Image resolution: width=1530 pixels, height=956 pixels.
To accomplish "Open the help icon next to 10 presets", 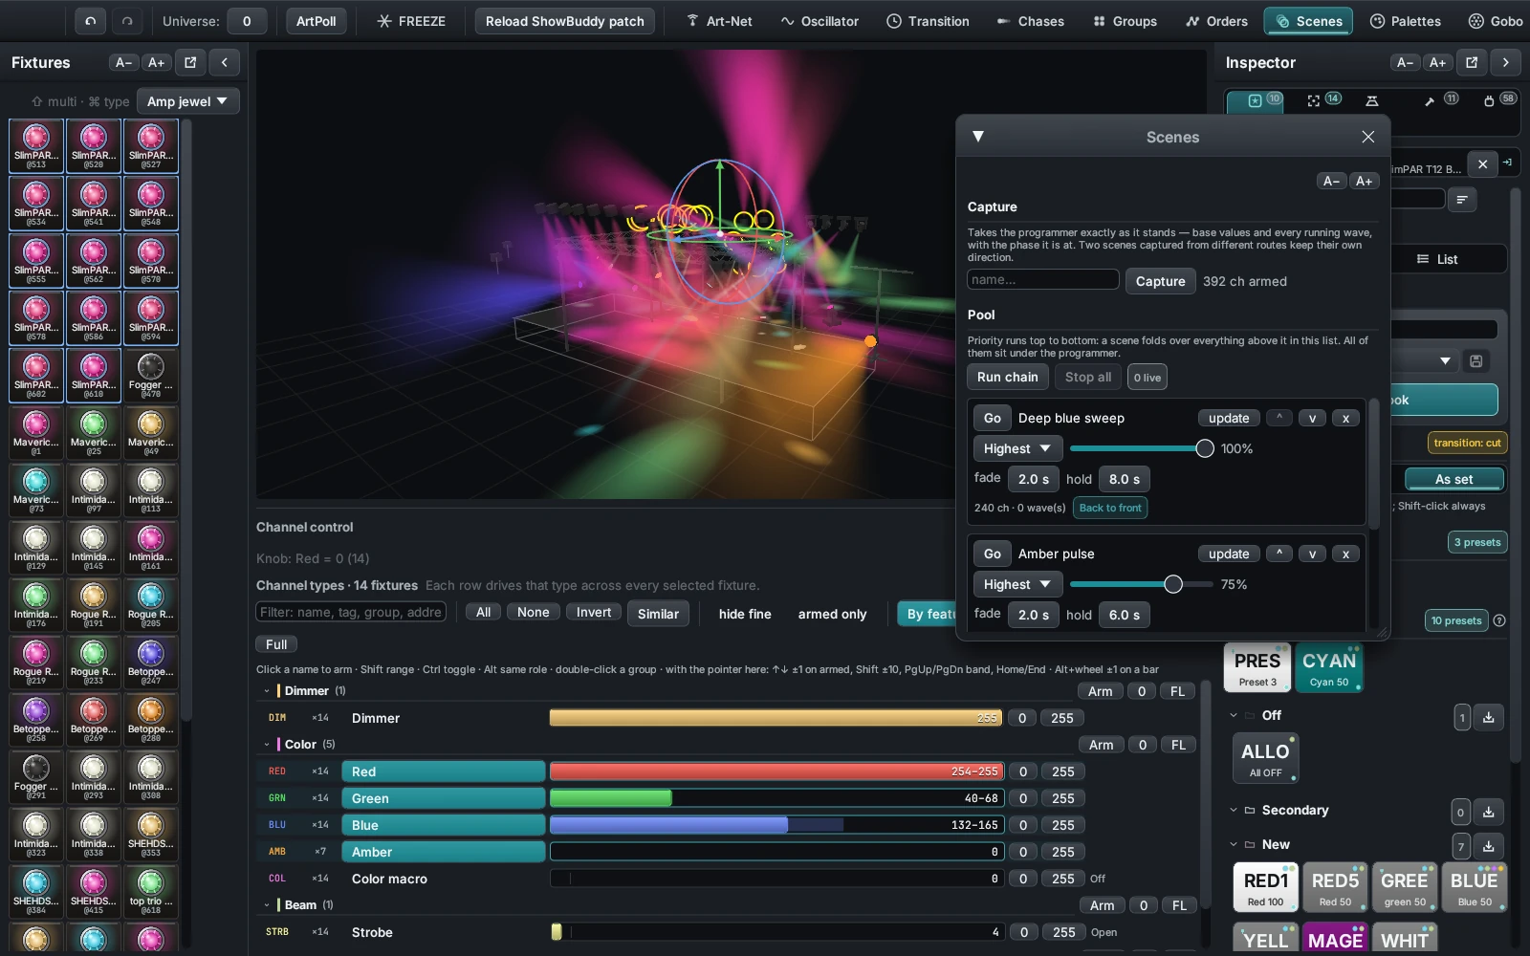I will [1499, 620].
